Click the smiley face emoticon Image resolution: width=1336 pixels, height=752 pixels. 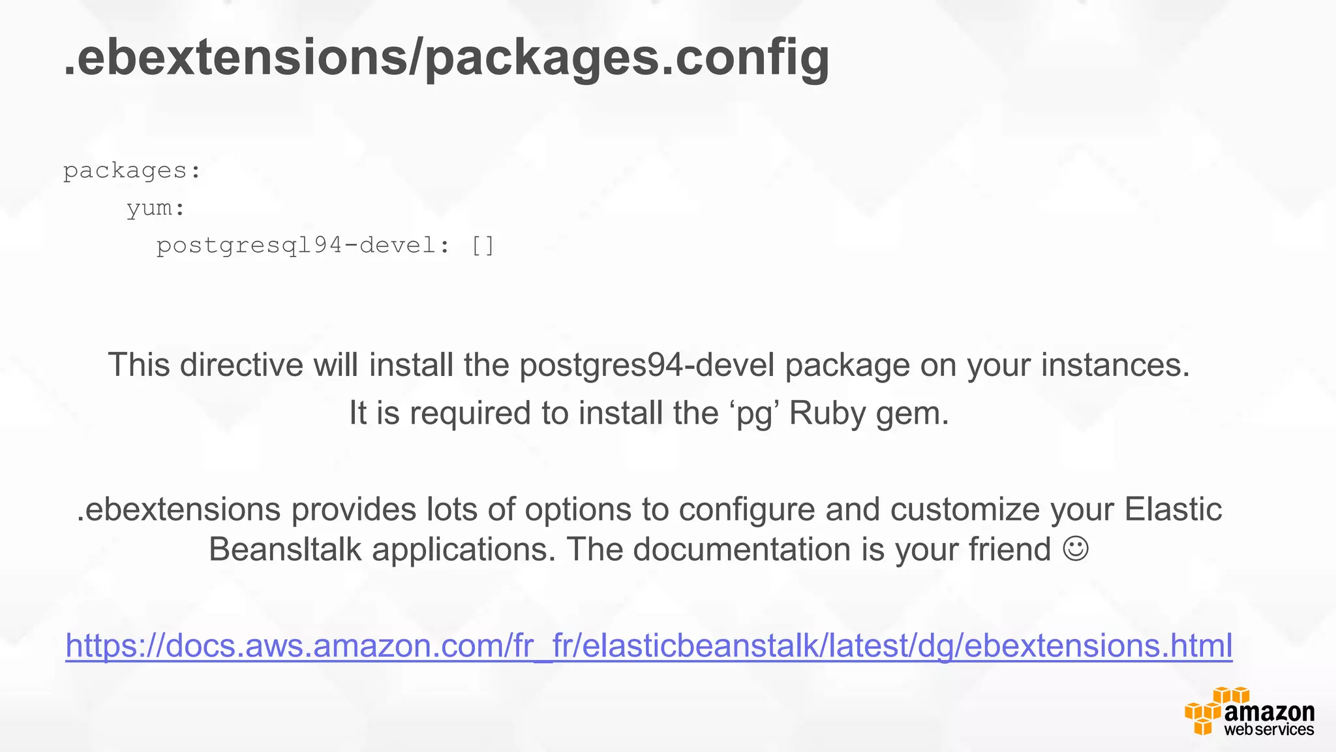pyautogui.click(x=1075, y=548)
